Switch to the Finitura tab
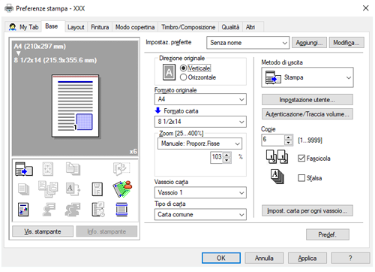 pos(100,27)
